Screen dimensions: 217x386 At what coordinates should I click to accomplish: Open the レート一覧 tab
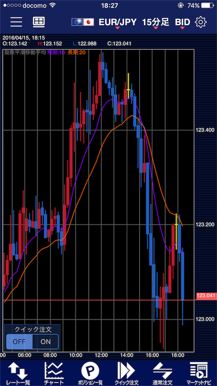tap(18, 374)
